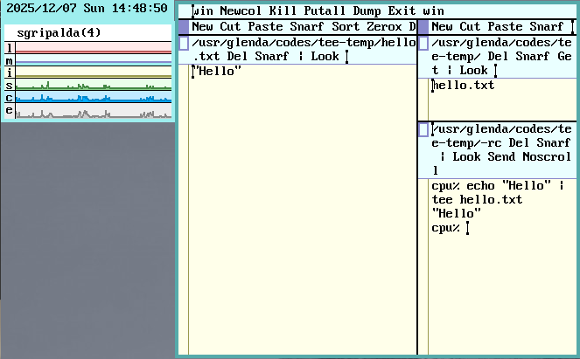
Task: Run Dump in the acme top tag
Action: pos(367,11)
